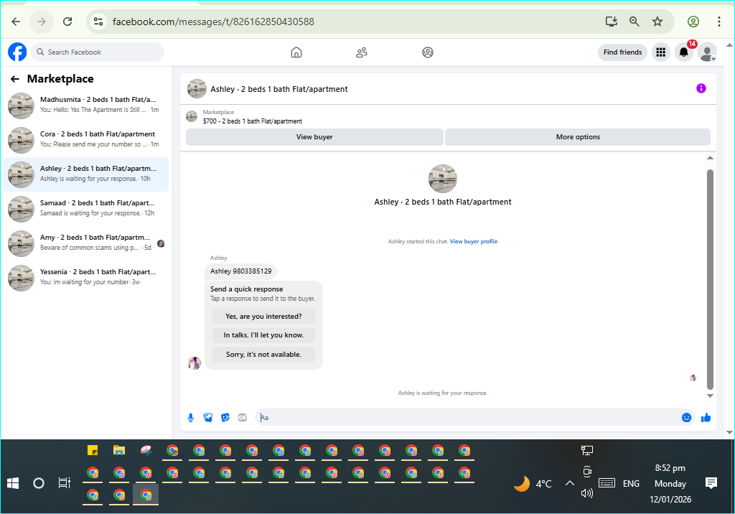Open the 8:52 pm clock and calendar
735x514 pixels.
coord(670,484)
